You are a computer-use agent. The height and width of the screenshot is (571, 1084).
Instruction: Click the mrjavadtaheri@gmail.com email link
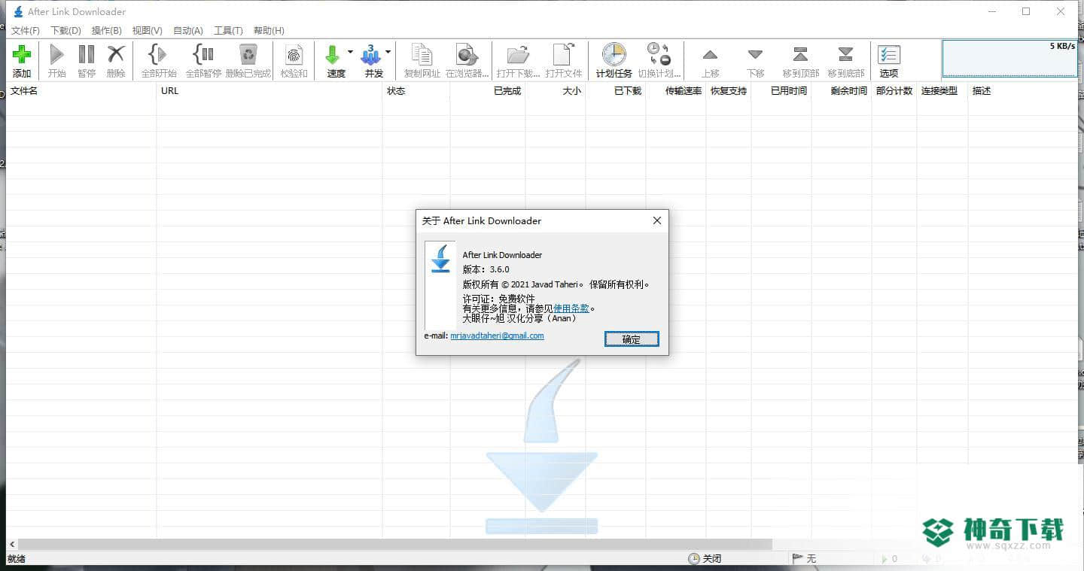497,336
